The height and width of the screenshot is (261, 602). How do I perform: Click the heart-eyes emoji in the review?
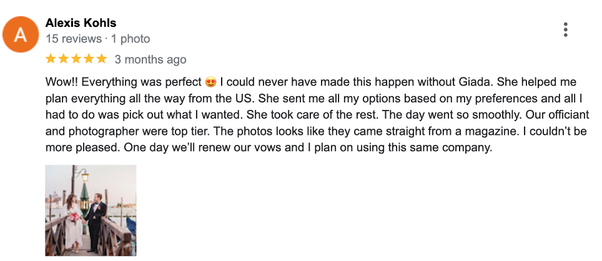pos(210,82)
